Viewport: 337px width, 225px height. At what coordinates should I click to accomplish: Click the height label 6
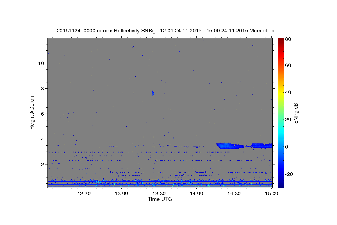(x=42, y=114)
